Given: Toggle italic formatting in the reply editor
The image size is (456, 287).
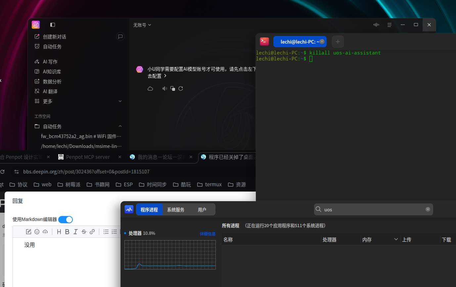Looking at the screenshot, I should pos(75,232).
